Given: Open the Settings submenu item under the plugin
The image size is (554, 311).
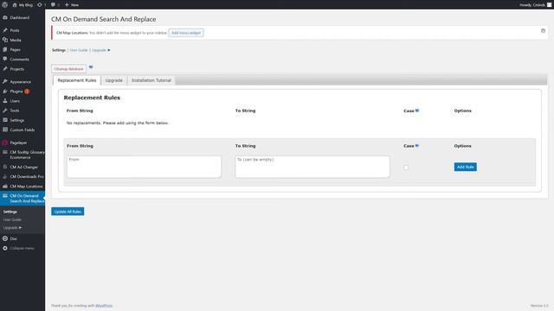Looking at the screenshot, I should pos(10,212).
